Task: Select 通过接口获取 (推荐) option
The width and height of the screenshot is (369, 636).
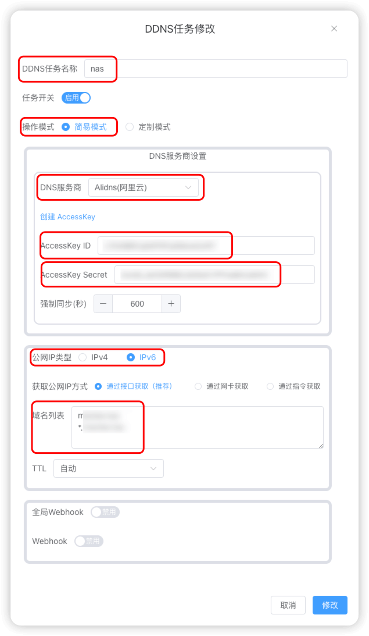Action: click(x=134, y=386)
